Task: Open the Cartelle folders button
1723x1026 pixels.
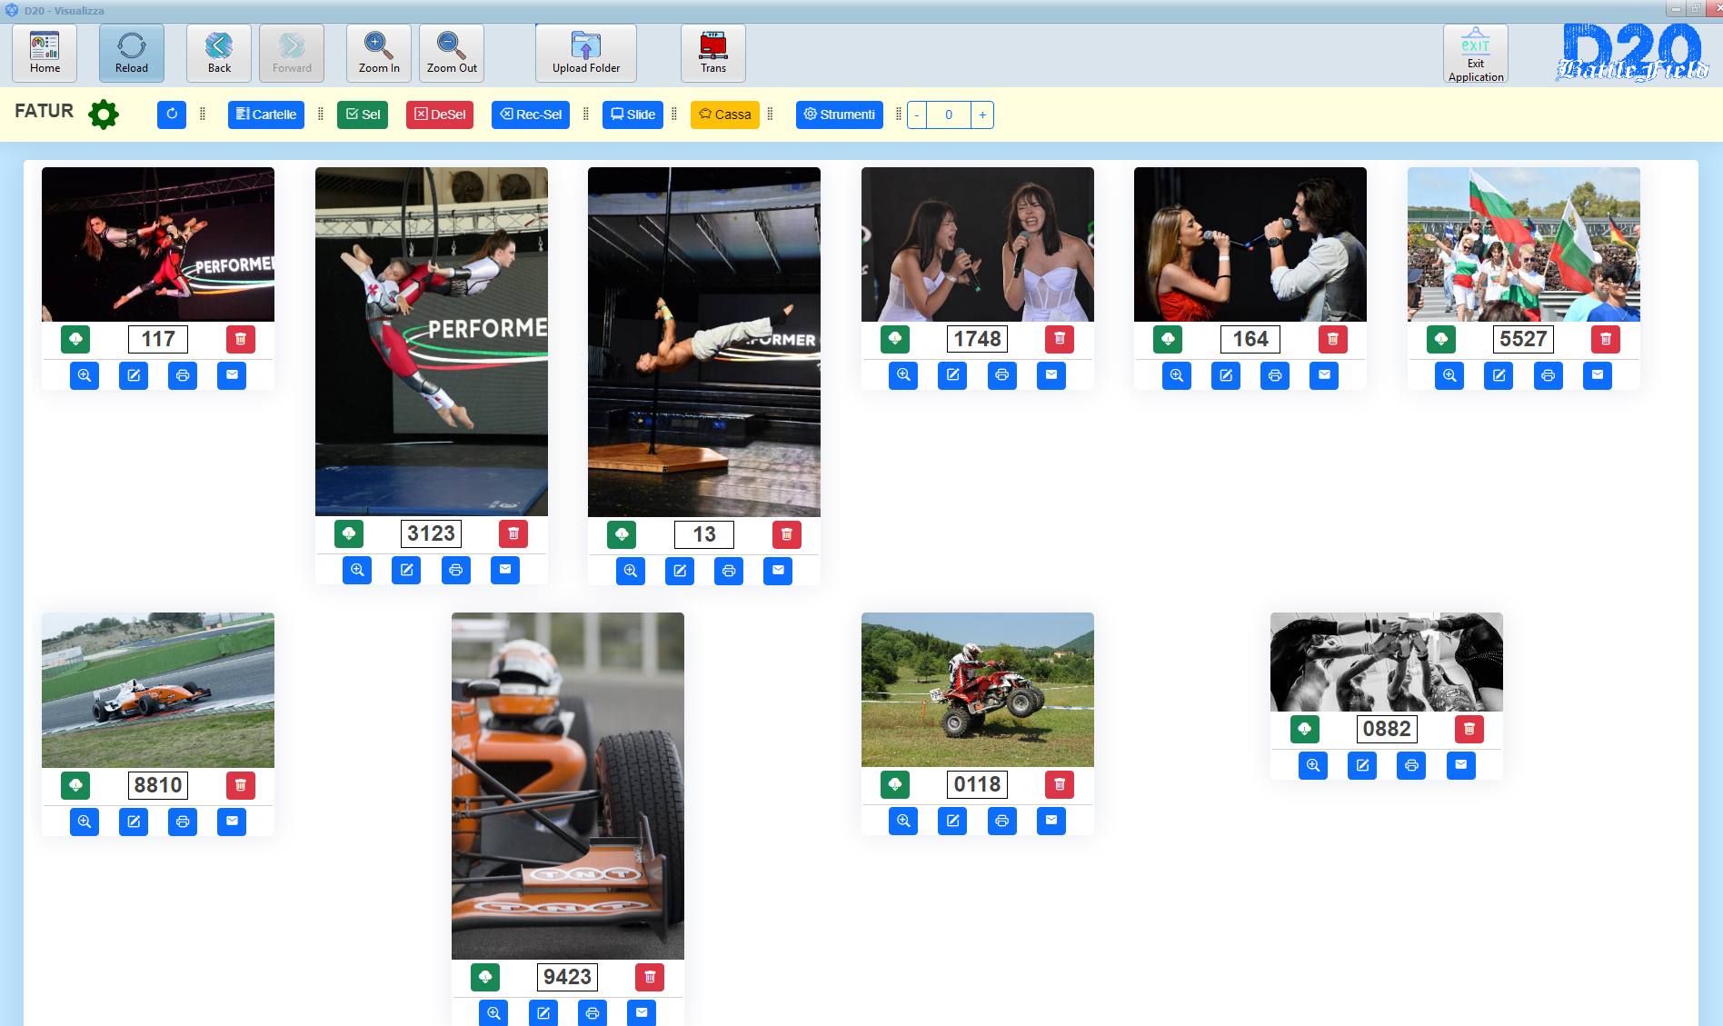Action: tap(266, 115)
